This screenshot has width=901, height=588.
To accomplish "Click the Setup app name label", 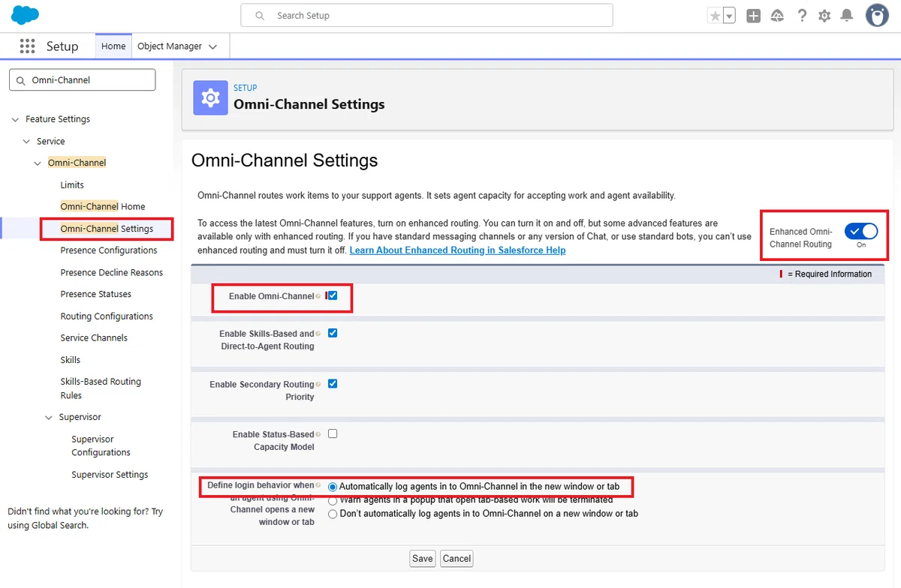I will 62,46.
